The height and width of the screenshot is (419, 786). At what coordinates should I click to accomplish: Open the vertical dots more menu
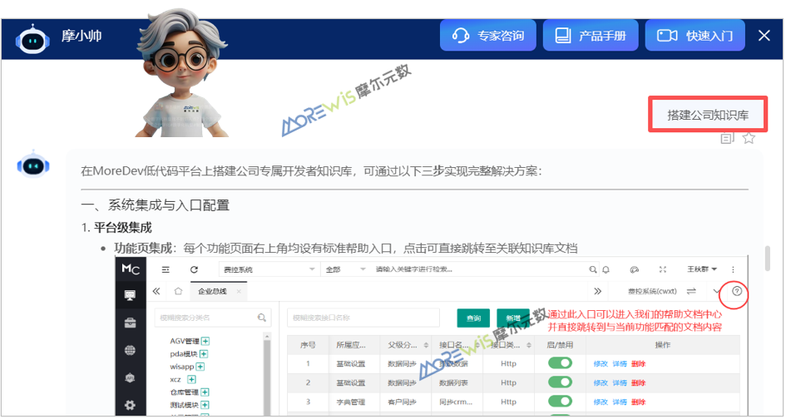[x=733, y=269]
